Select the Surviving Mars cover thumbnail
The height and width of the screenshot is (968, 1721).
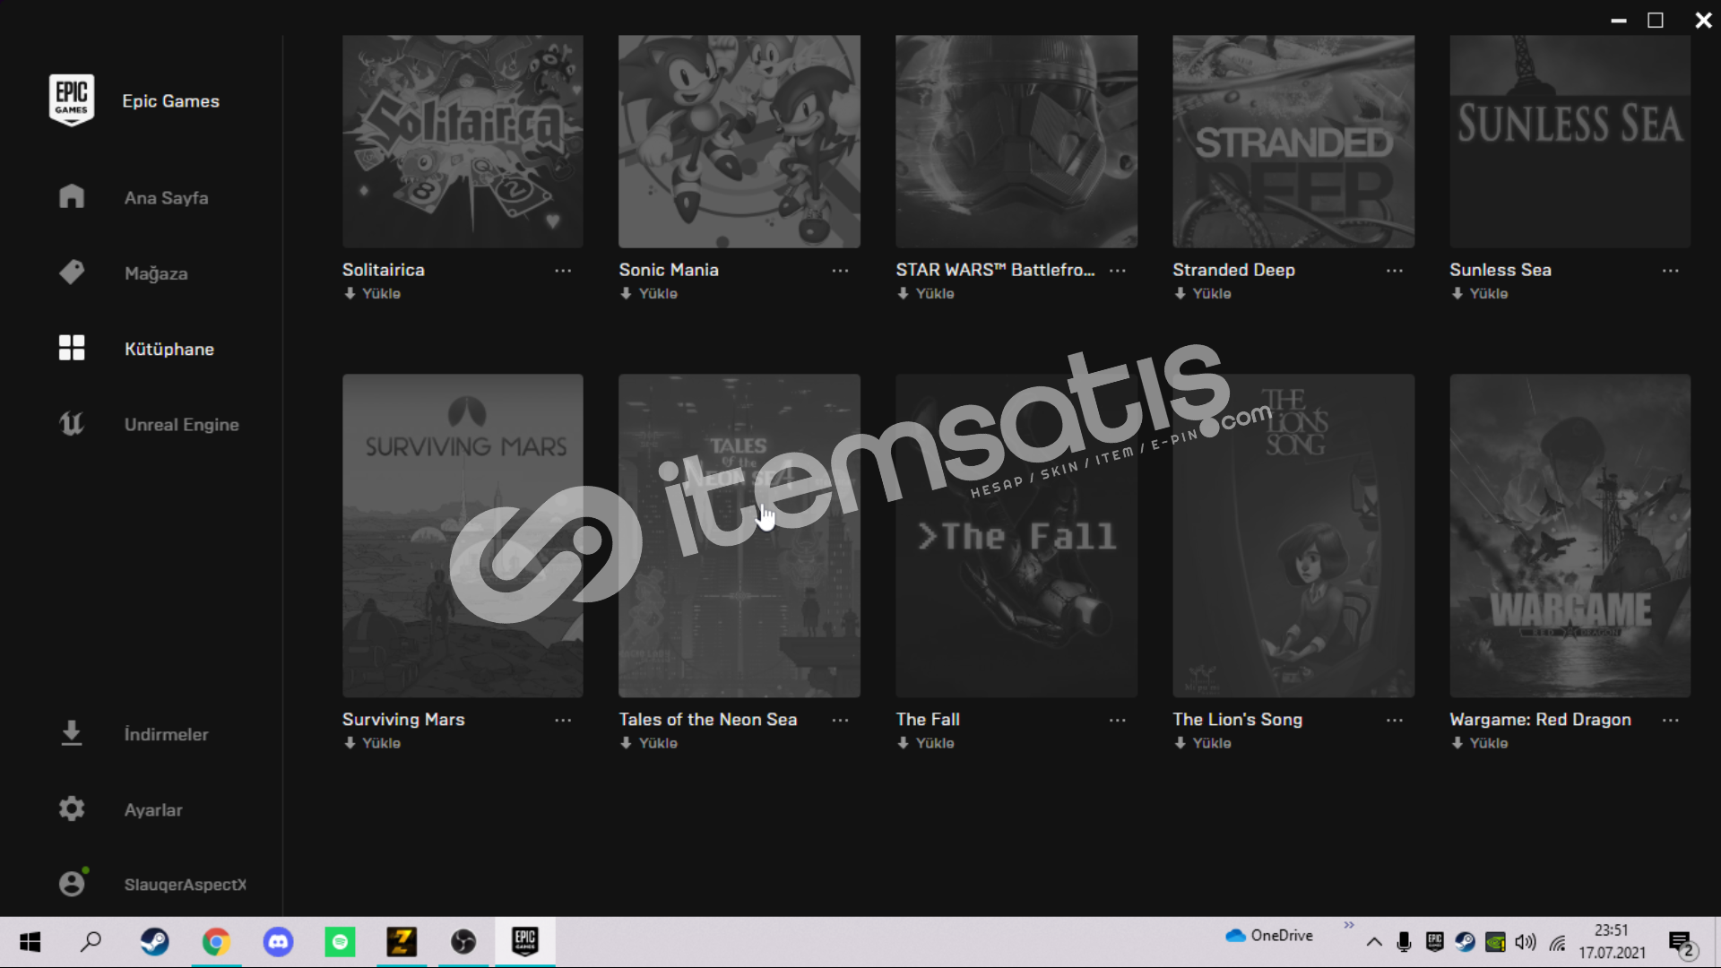(463, 536)
